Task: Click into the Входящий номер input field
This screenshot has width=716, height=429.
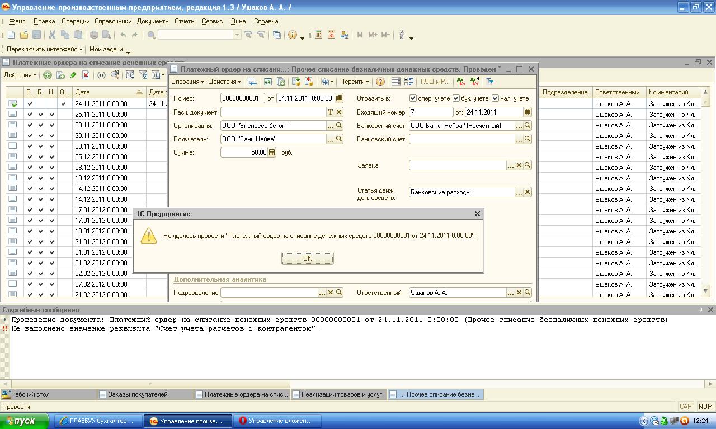Action: [x=430, y=112]
